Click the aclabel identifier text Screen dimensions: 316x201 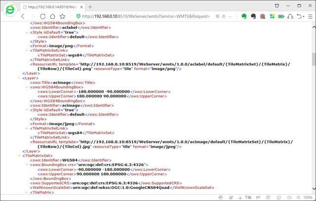pos(70,28)
